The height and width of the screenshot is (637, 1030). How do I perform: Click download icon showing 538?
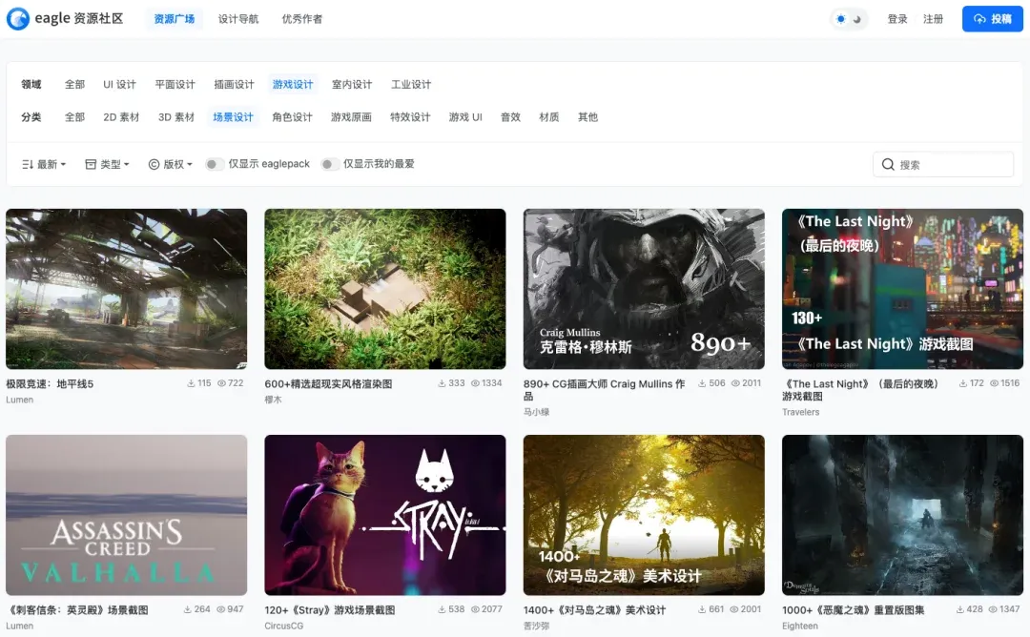[443, 609]
